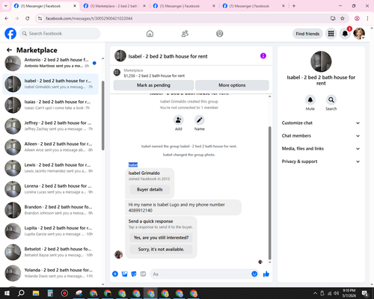
Task: Expand Customize chat section
Action: click(x=321, y=123)
